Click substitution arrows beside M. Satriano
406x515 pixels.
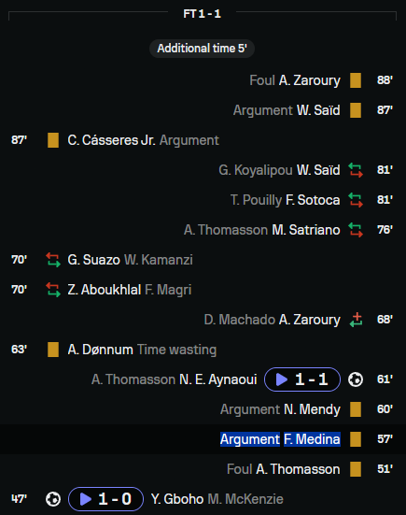pyautogui.click(x=356, y=230)
